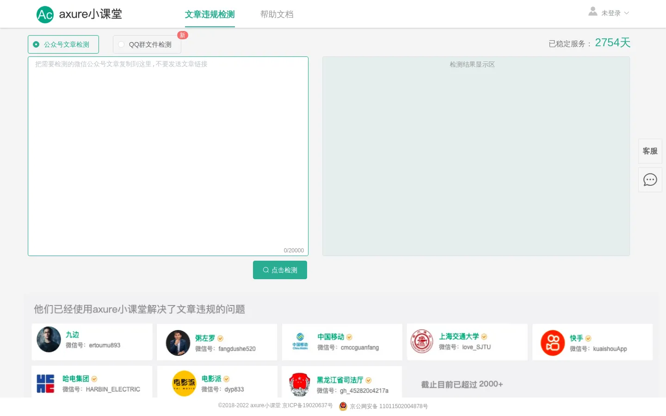Select the QQ群文件检测 radio option
Image resolution: width=666 pixels, height=416 pixels.
(147, 44)
